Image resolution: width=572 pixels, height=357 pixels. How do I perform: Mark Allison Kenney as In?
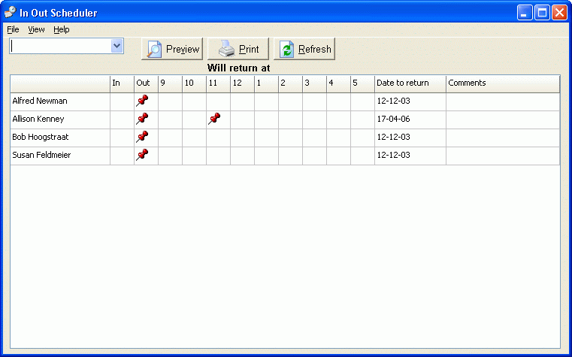click(x=123, y=120)
